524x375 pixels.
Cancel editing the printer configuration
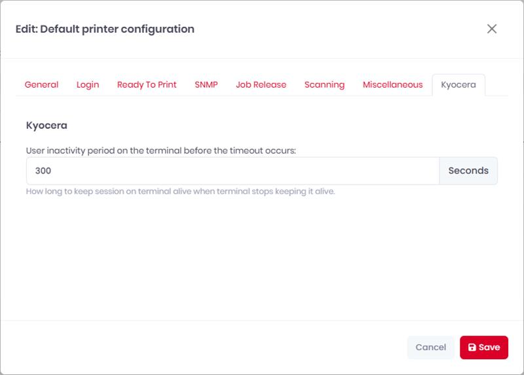tap(431, 348)
